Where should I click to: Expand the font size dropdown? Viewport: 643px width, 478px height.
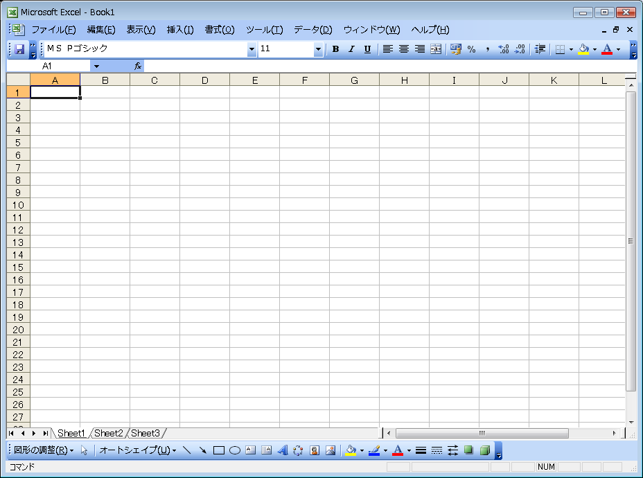tap(318, 49)
